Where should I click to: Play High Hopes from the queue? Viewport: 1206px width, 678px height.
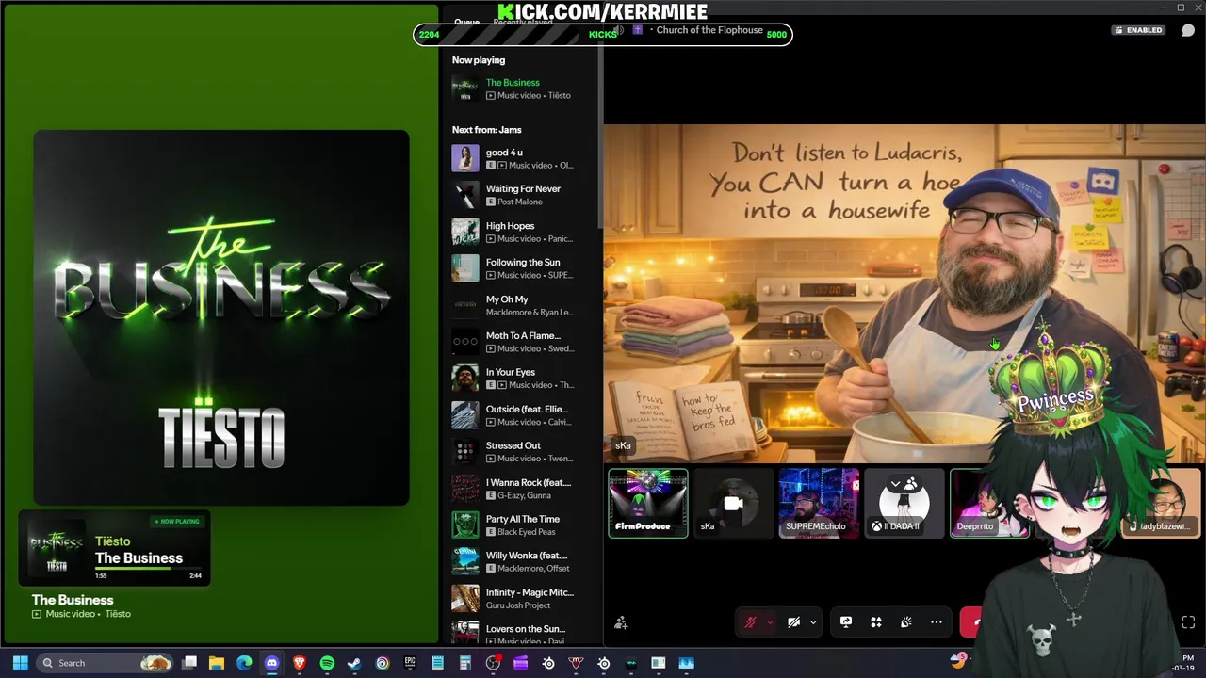pos(523,232)
